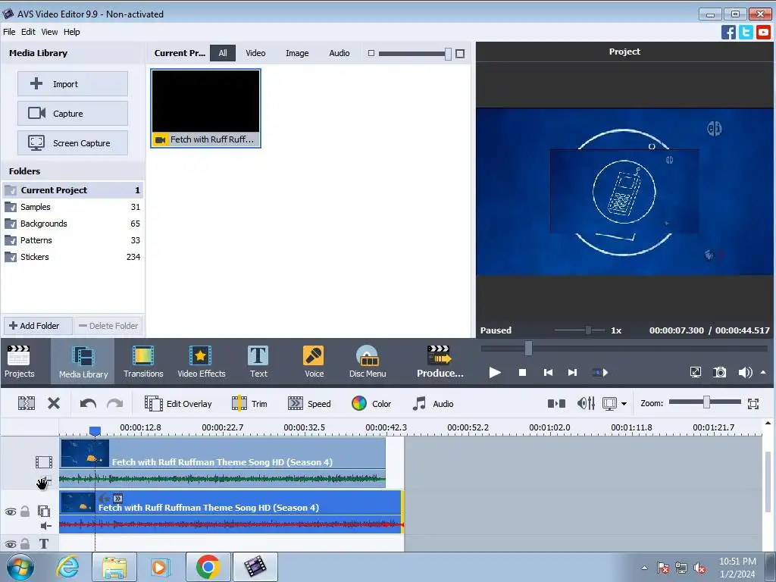
Task: Click the zoom-to-fit timeline icon
Action: 753,403
